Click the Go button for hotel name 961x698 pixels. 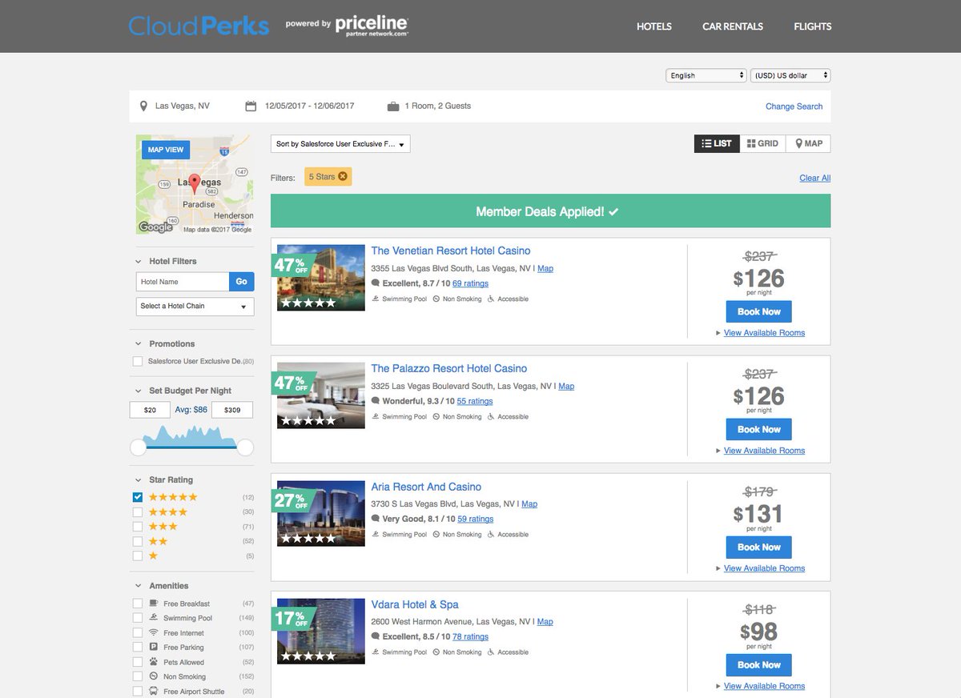(242, 282)
